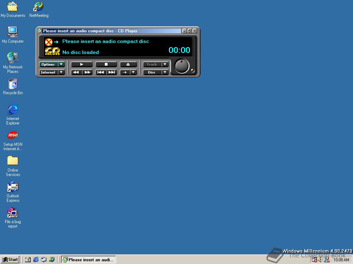Image resolution: width=353 pixels, height=264 pixels.
Task: Switch CD Player to compact view button
Action: click(190, 31)
